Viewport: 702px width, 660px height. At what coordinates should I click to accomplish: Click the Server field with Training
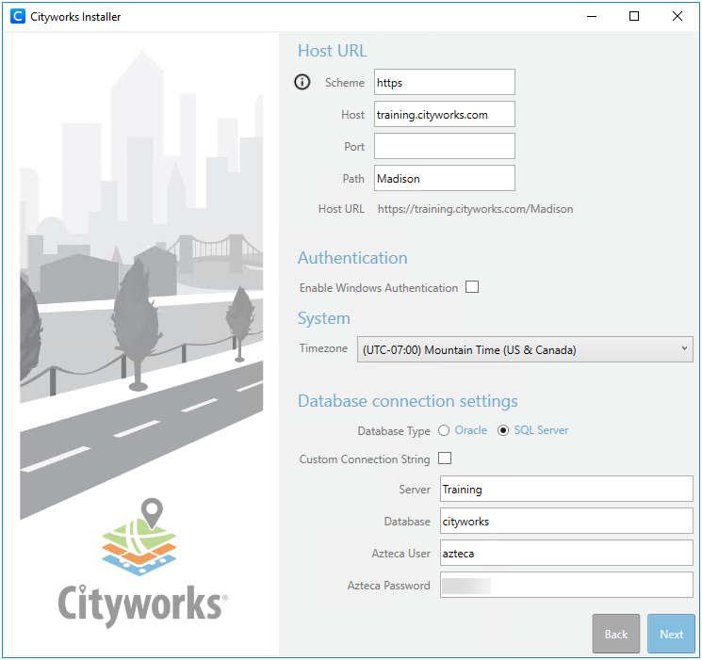[x=566, y=489]
